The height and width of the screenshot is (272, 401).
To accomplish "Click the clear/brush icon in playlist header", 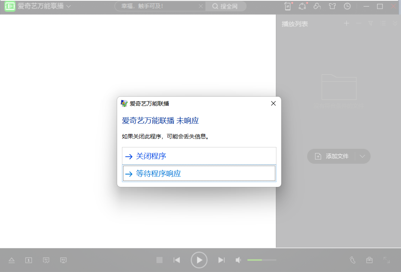I will point(370,24).
